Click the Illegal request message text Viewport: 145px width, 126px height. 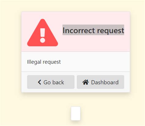click(x=44, y=62)
